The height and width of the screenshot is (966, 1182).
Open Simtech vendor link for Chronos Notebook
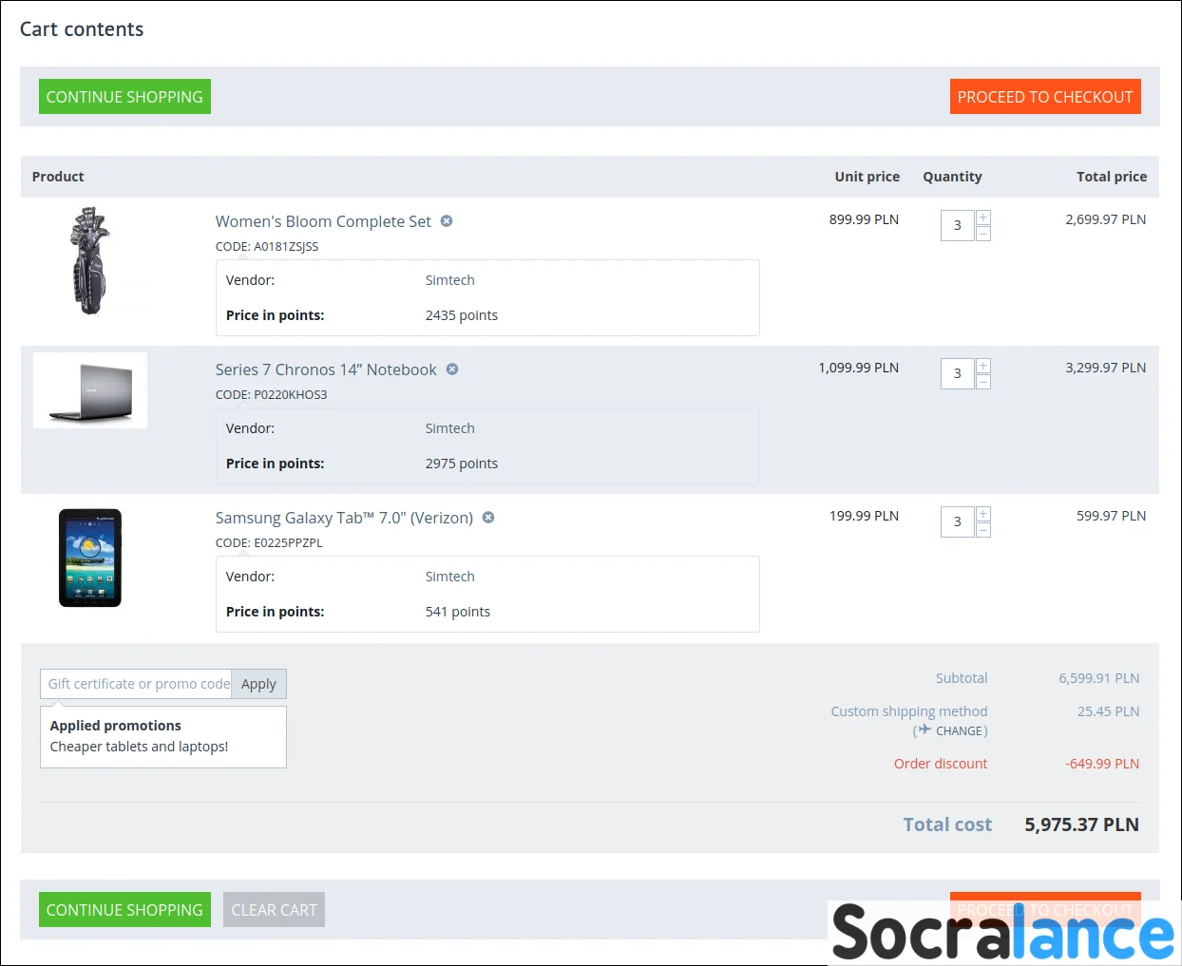tap(449, 428)
